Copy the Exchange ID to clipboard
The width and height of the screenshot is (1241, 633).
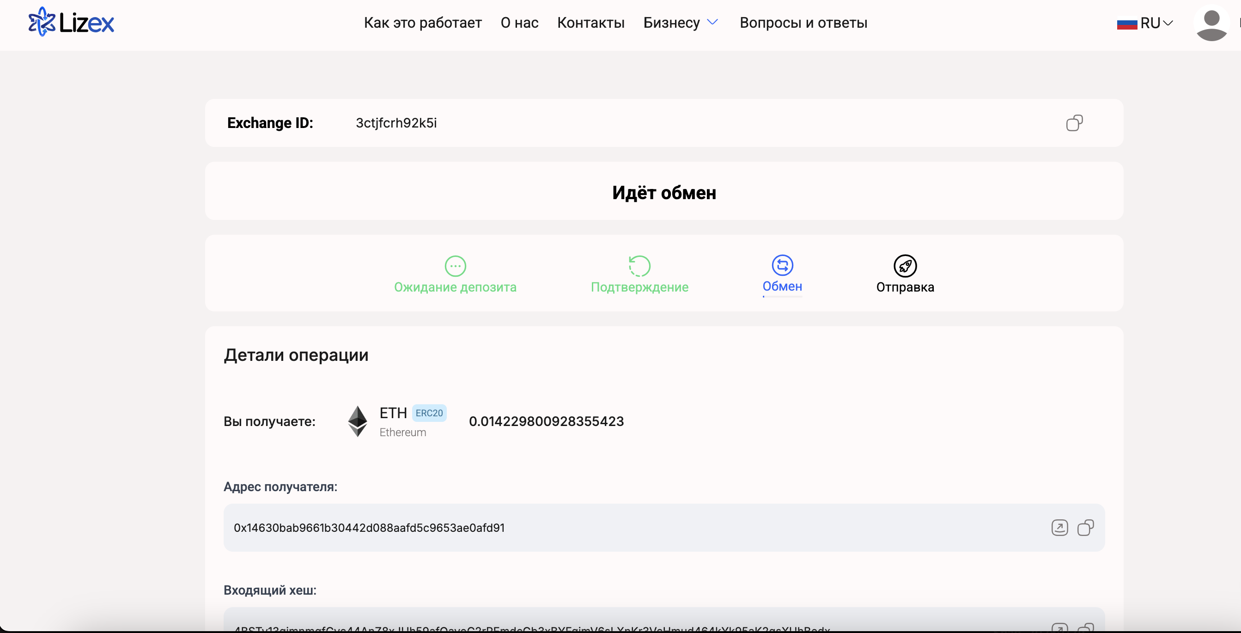click(x=1074, y=123)
